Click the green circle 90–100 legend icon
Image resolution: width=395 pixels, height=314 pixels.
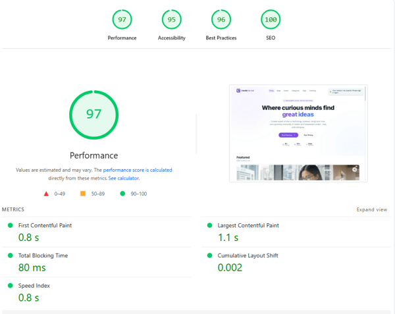pos(122,194)
